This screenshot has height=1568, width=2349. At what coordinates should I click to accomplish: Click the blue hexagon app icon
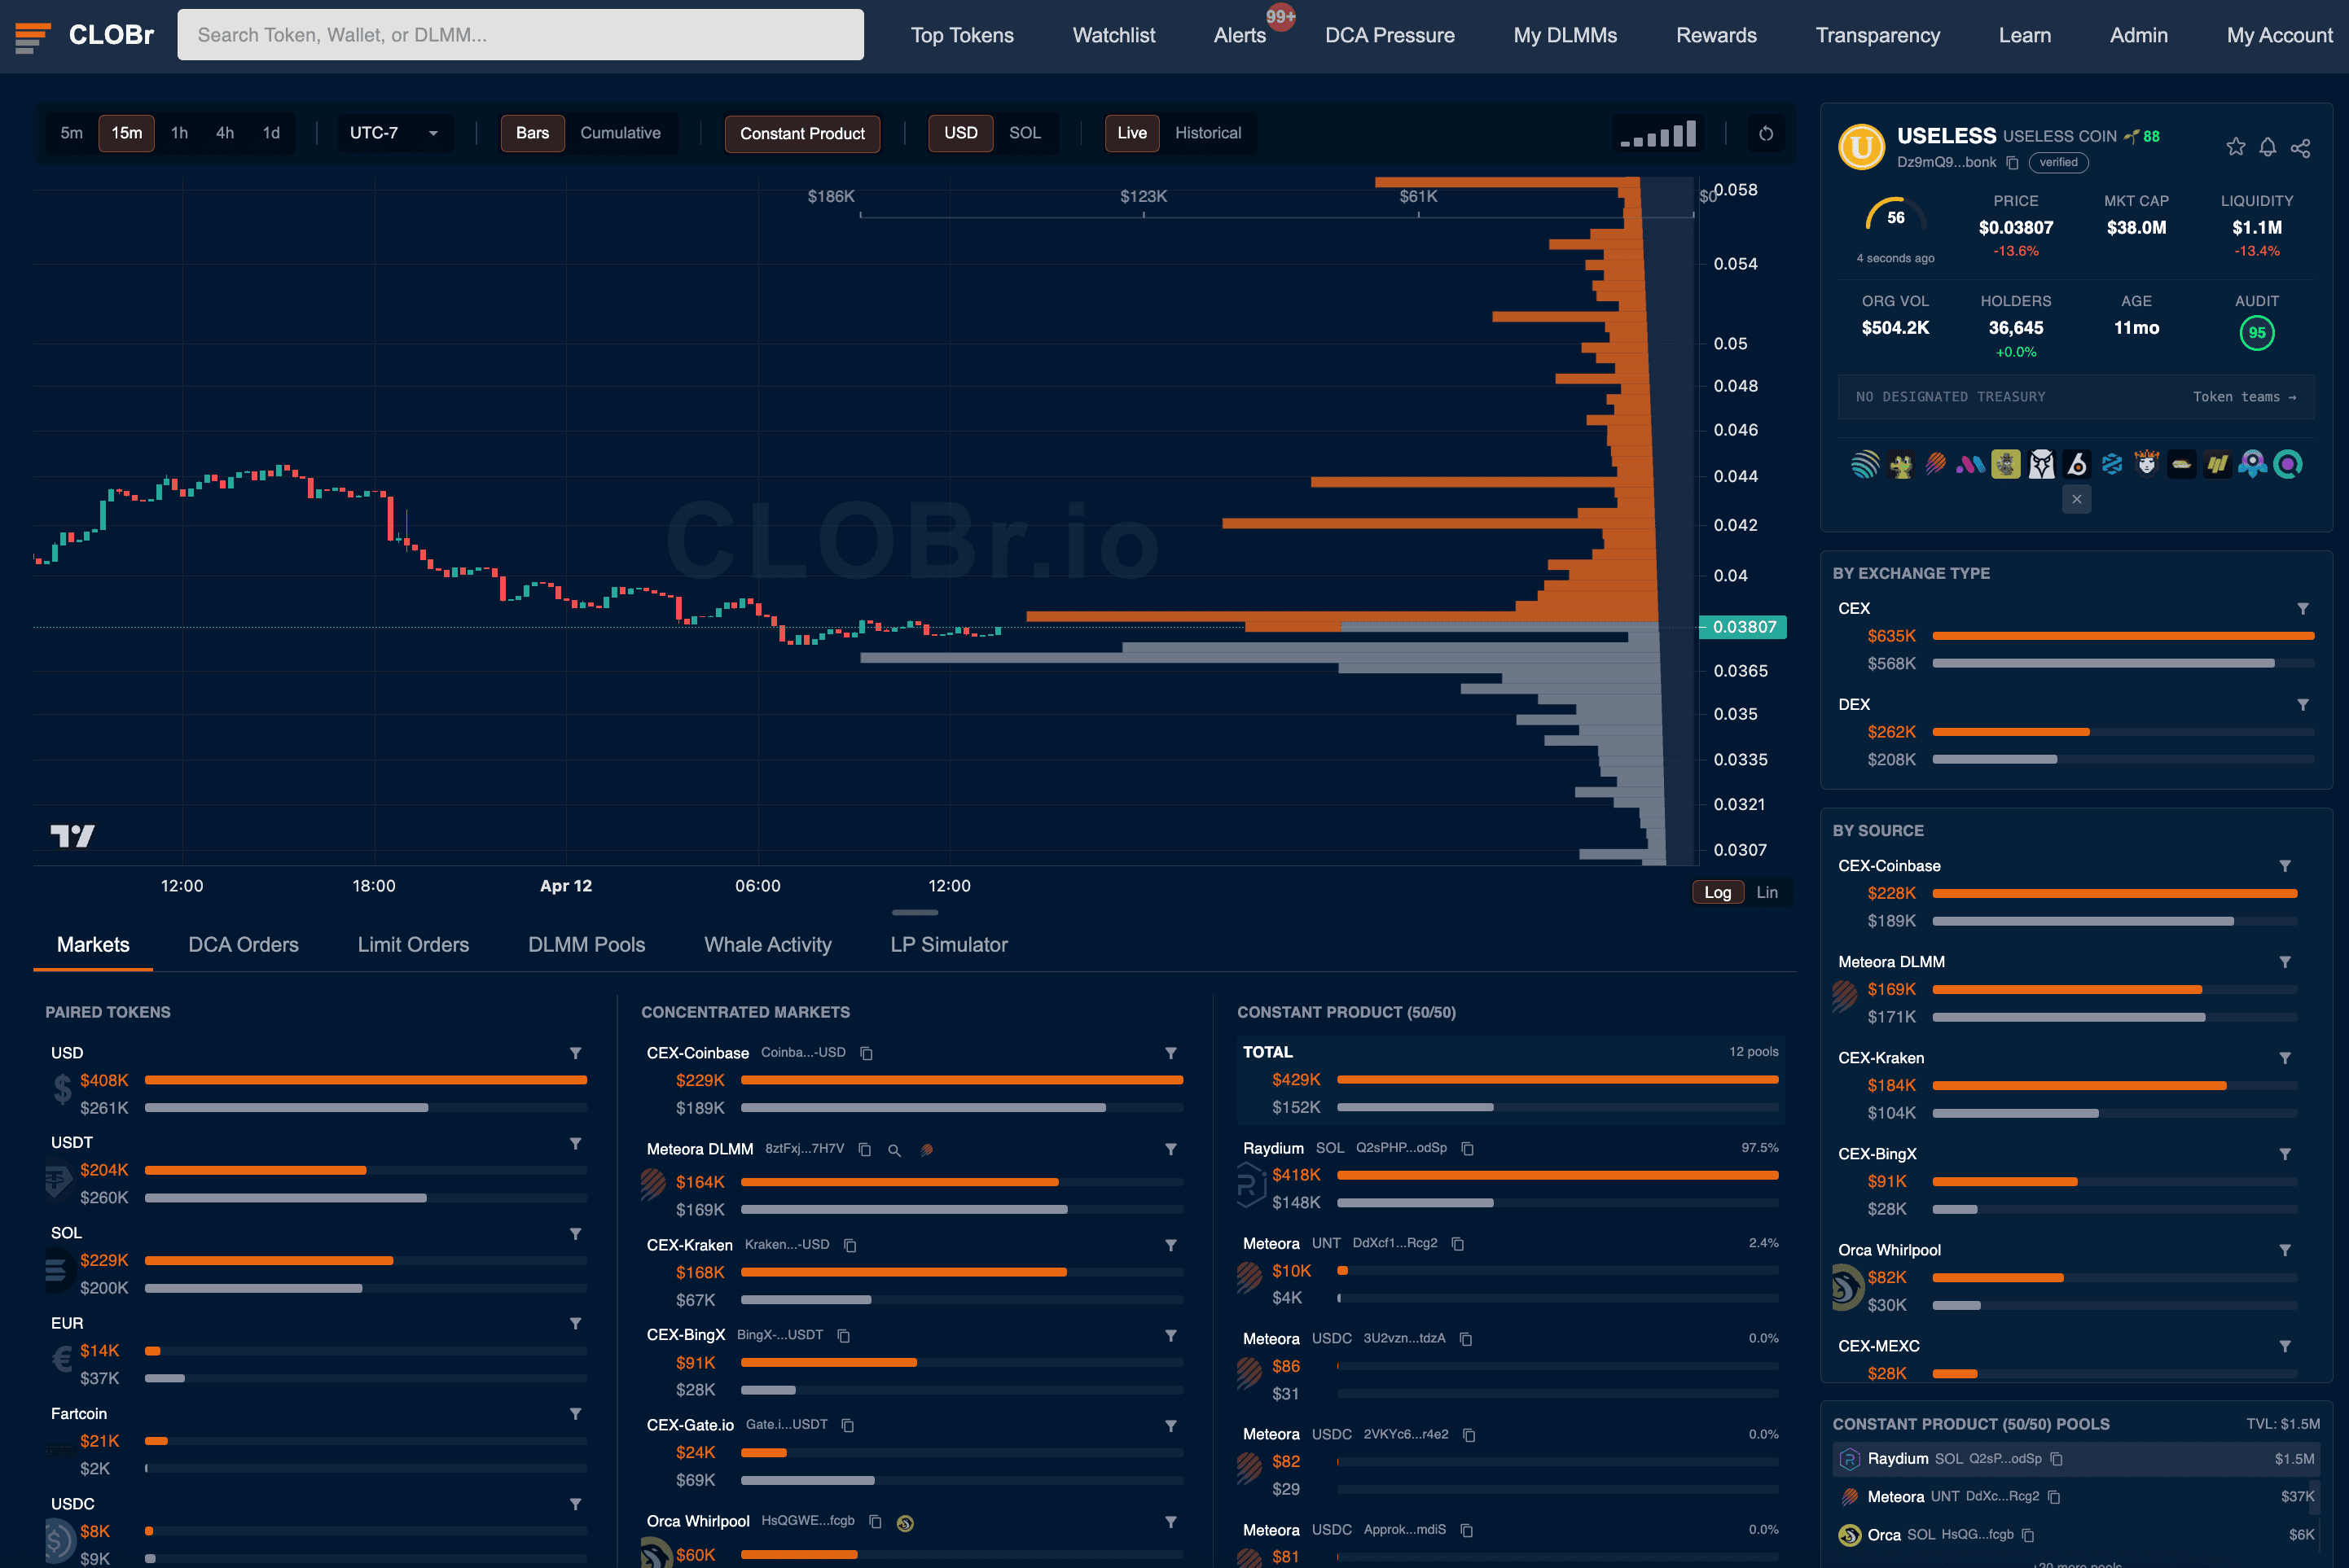(x=2112, y=464)
